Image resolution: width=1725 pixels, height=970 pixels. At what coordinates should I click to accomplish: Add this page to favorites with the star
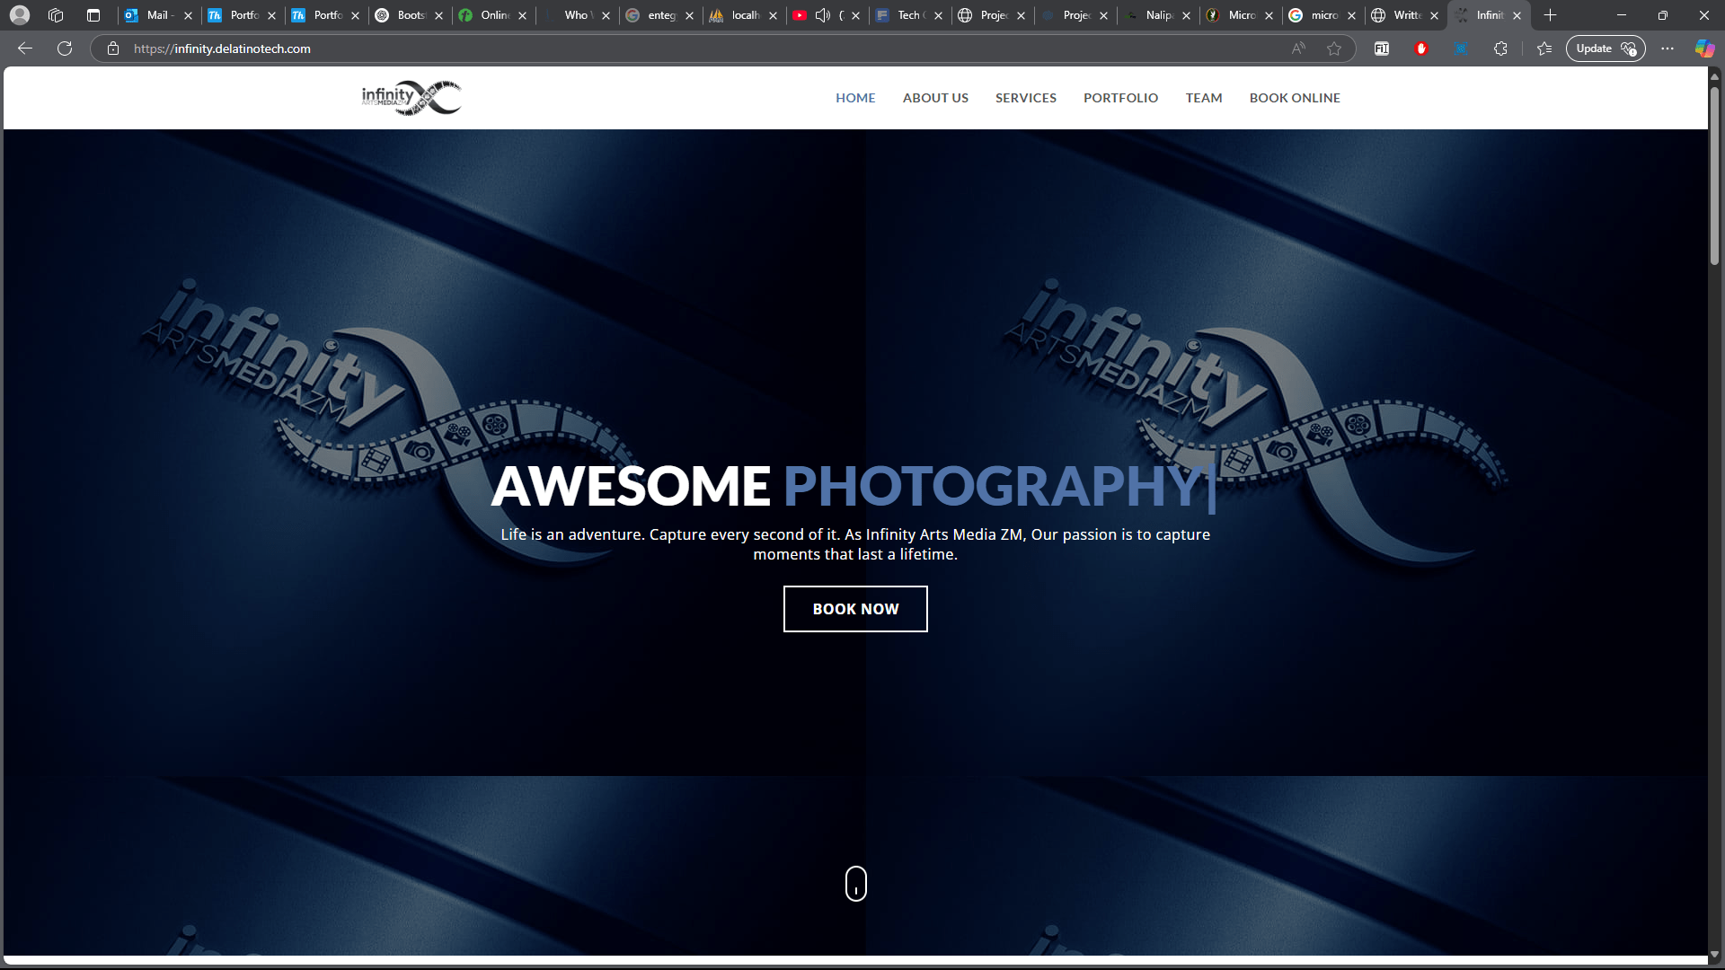click(x=1334, y=48)
